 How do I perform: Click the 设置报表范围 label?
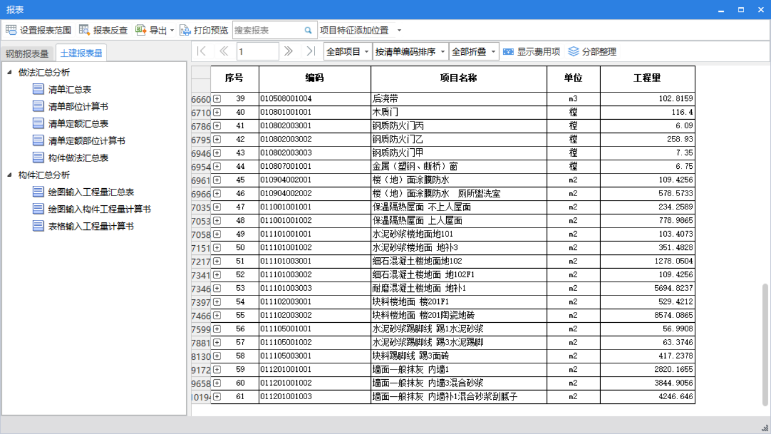[46, 30]
